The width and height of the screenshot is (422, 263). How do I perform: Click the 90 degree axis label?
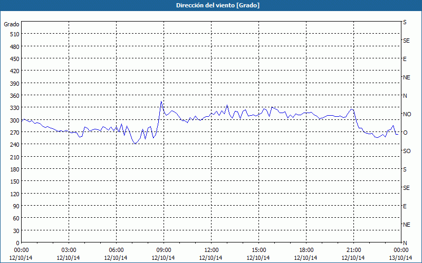pyautogui.click(x=16, y=206)
